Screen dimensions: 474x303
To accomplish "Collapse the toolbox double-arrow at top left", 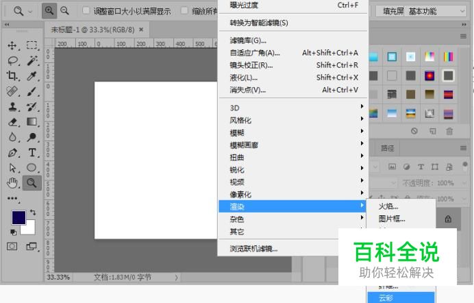I will 7,25.
